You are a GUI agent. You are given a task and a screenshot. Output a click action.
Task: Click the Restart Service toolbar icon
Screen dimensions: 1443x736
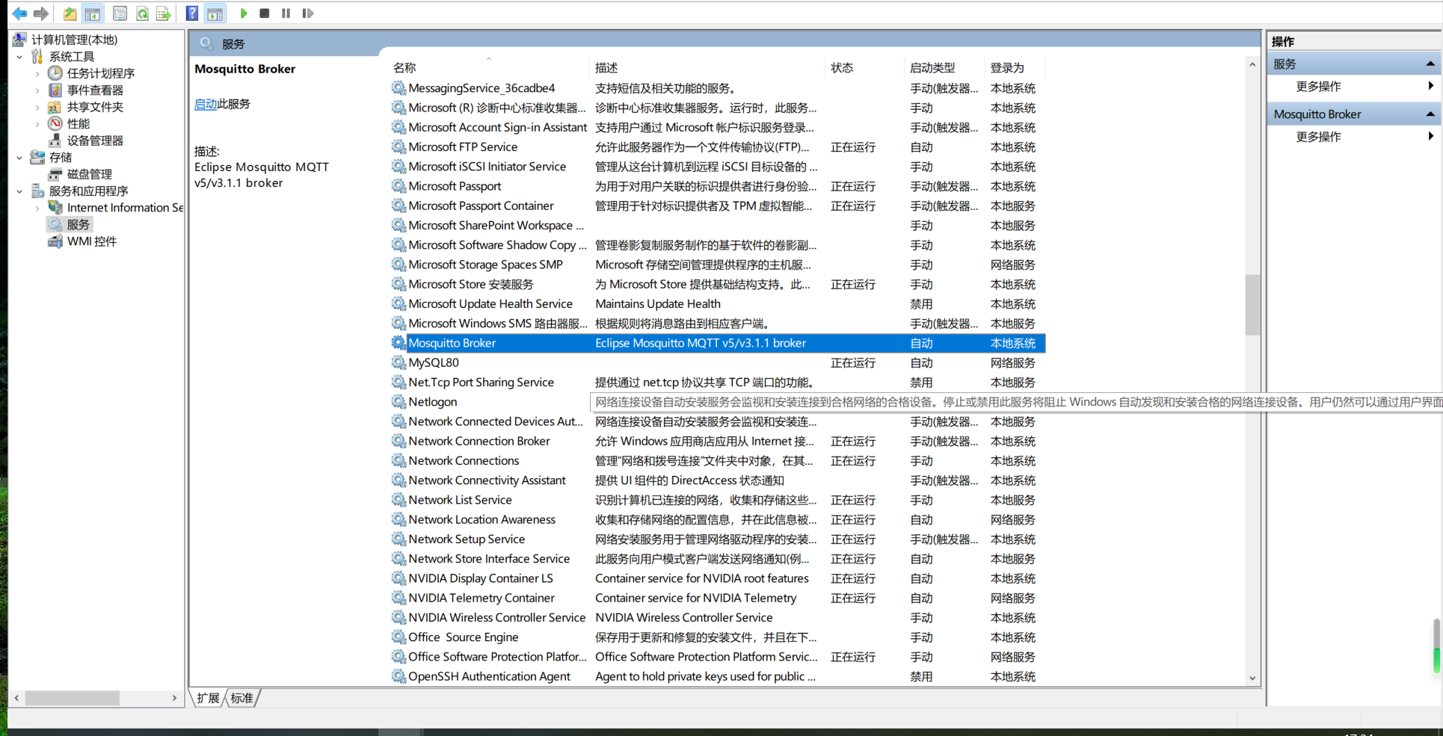tap(307, 13)
